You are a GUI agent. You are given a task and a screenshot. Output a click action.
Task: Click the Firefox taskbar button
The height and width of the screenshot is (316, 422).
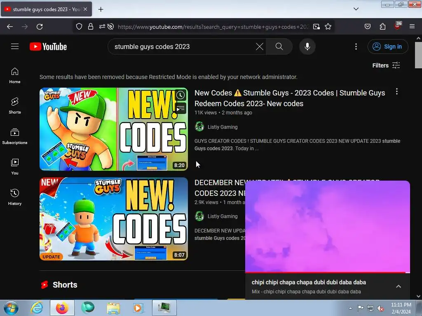[x=62, y=308]
